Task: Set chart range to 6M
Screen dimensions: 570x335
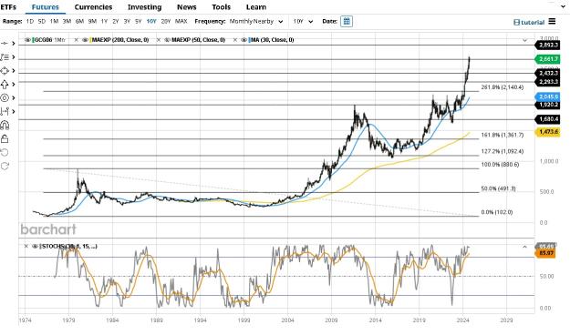Action: (79, 22)
